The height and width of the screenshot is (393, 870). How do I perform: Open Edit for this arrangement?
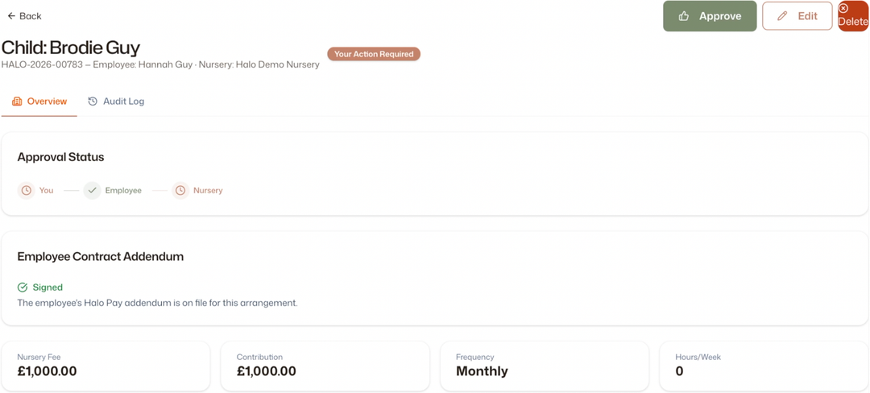797,16
